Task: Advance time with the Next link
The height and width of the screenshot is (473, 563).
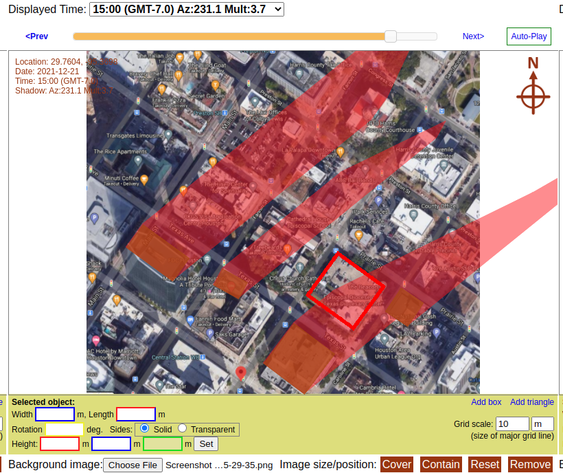Action: tap(473, 36)
